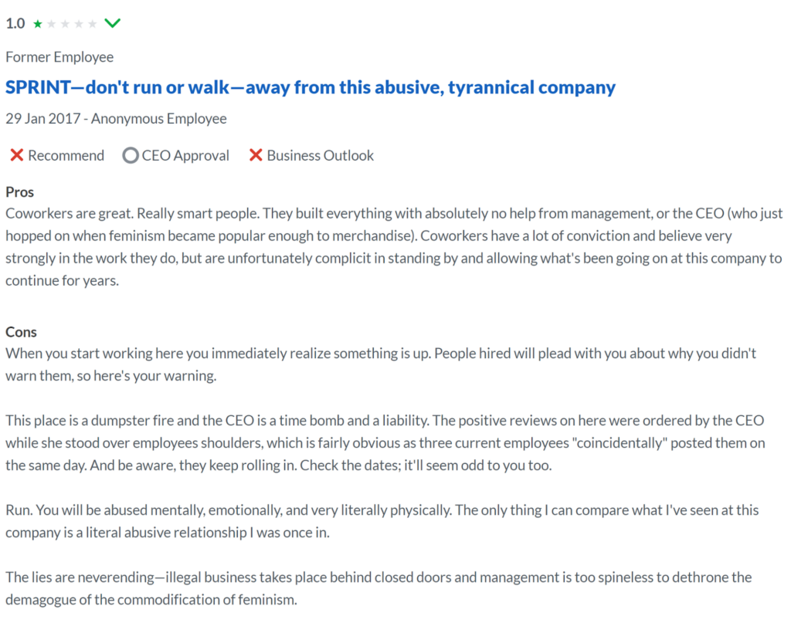Click the second gray rating star

52,24
